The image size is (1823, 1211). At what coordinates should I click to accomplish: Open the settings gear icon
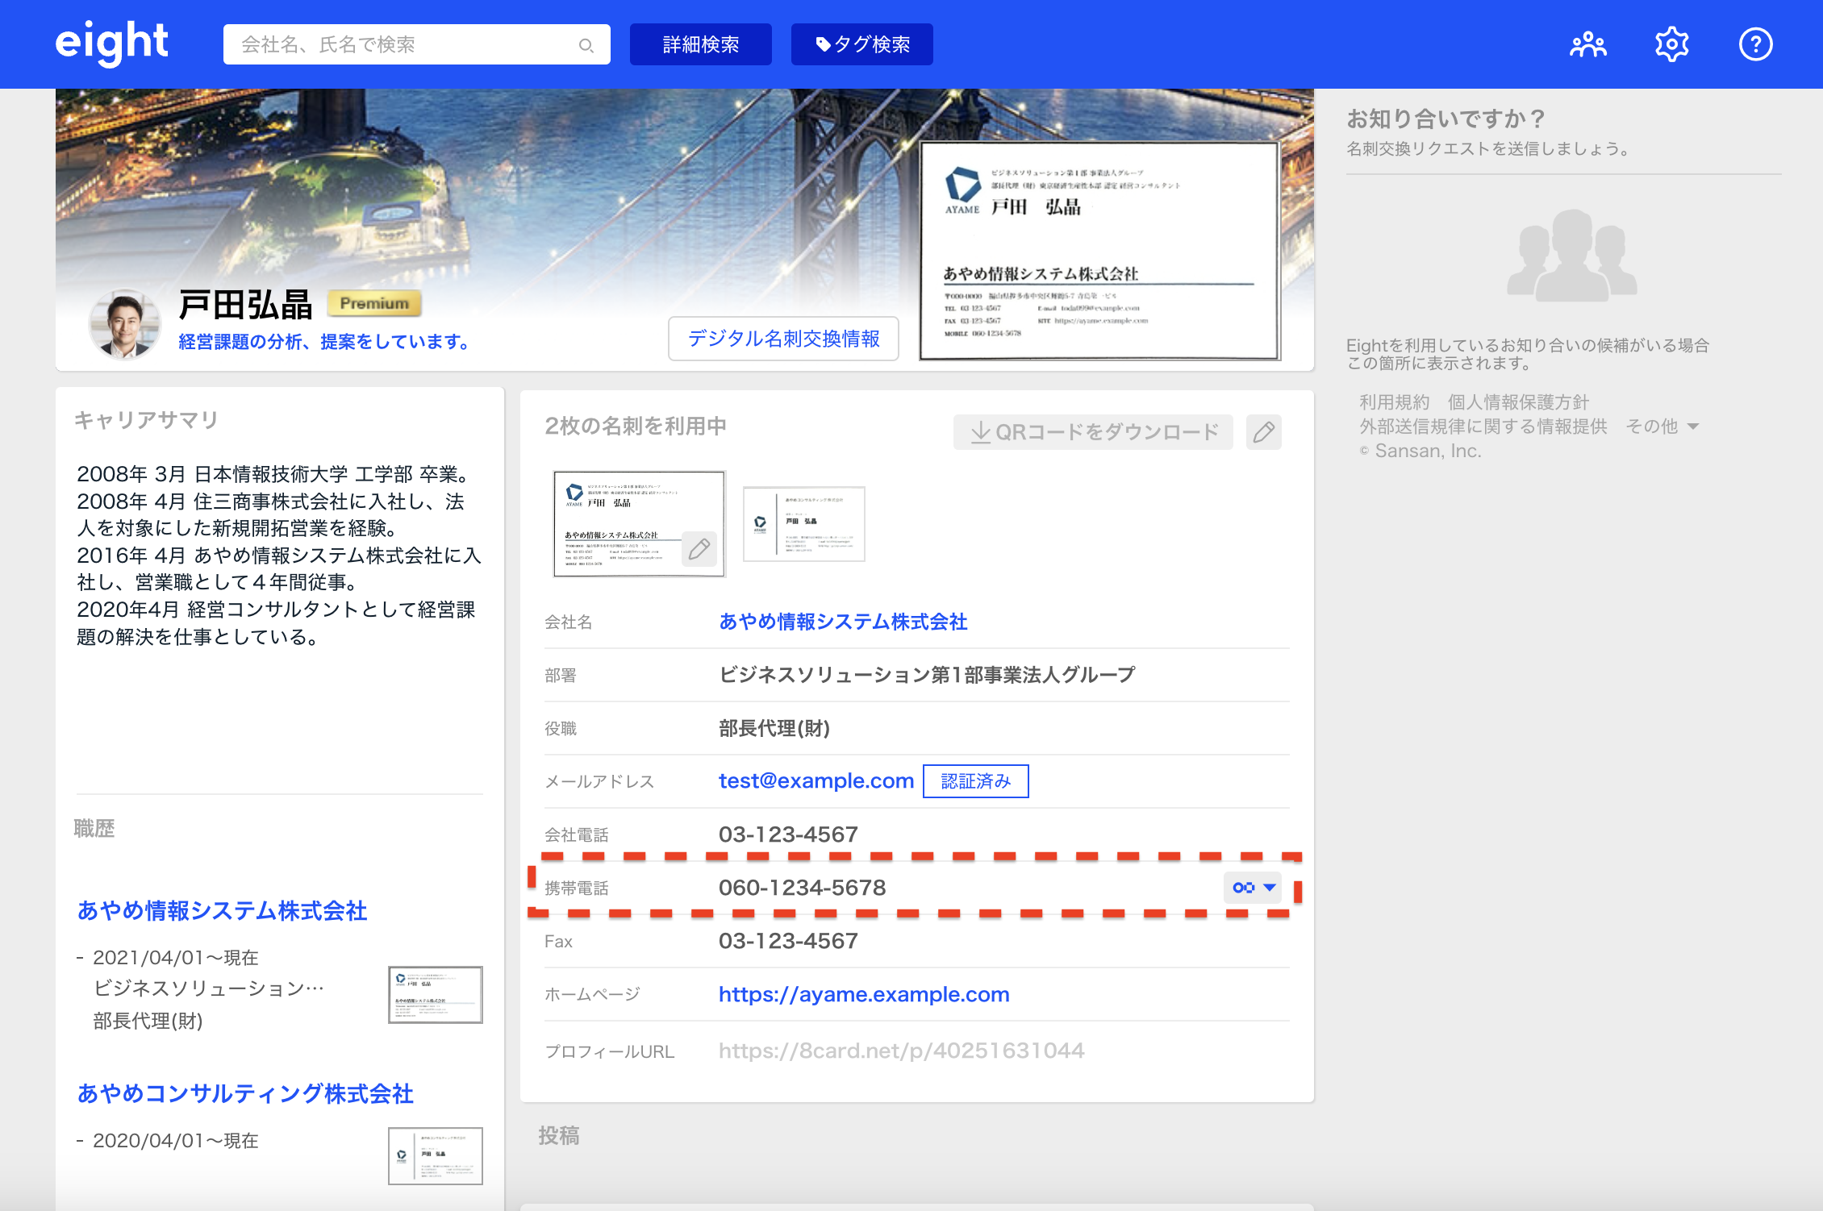tap(1671, 44)
